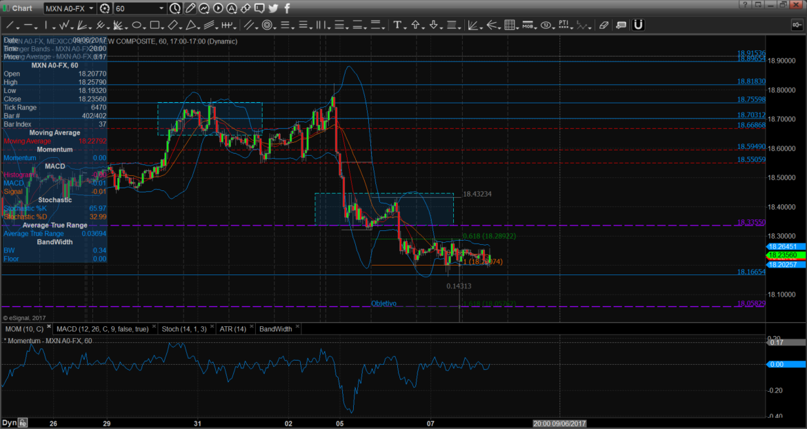Select the eraser tool
The height and width of the screenshot is (429, 807).
pos(604,25)
